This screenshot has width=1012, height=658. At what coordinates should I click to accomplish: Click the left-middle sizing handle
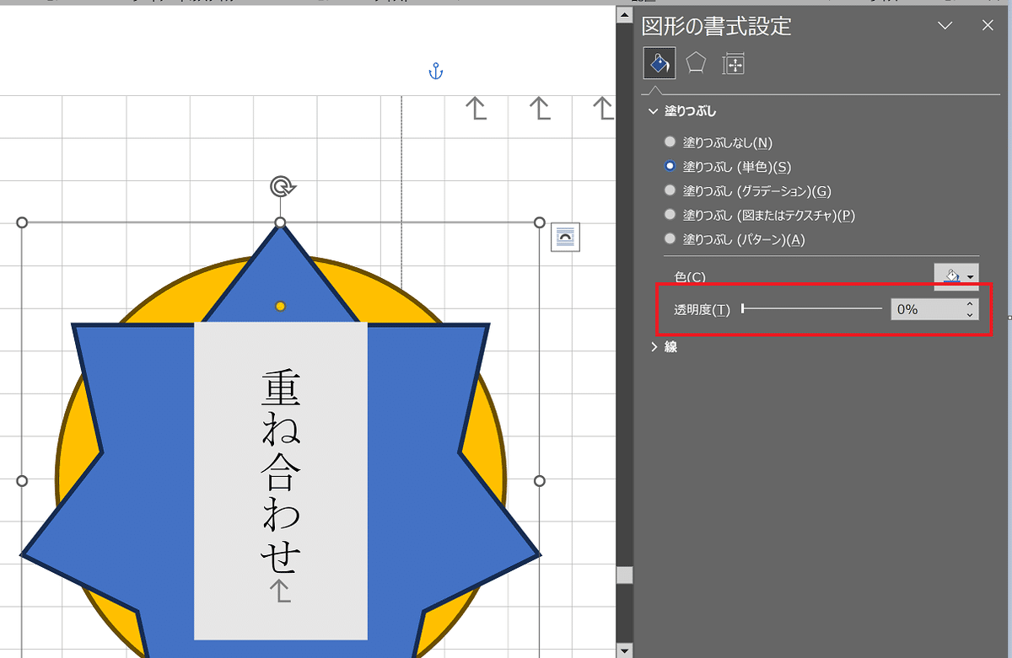pos(22,481)
